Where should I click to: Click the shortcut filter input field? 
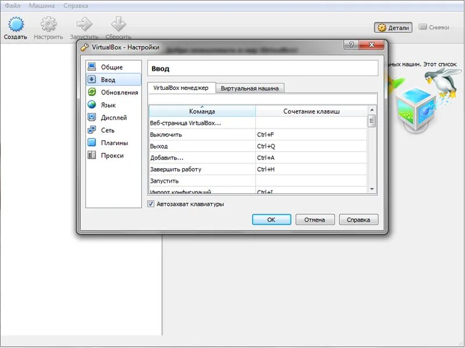pyautogui.click(x=263, y=99)
